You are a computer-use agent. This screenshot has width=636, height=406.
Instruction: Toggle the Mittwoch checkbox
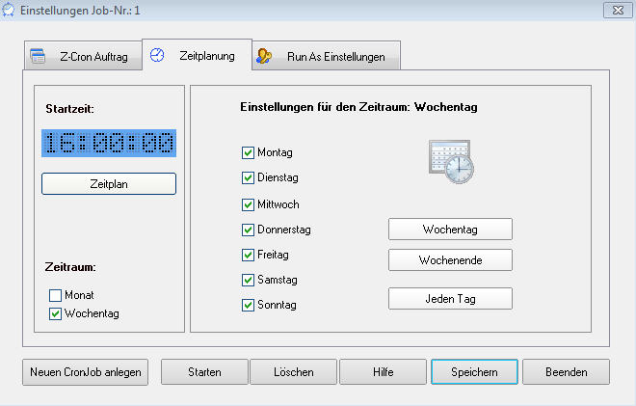[248, 204]
